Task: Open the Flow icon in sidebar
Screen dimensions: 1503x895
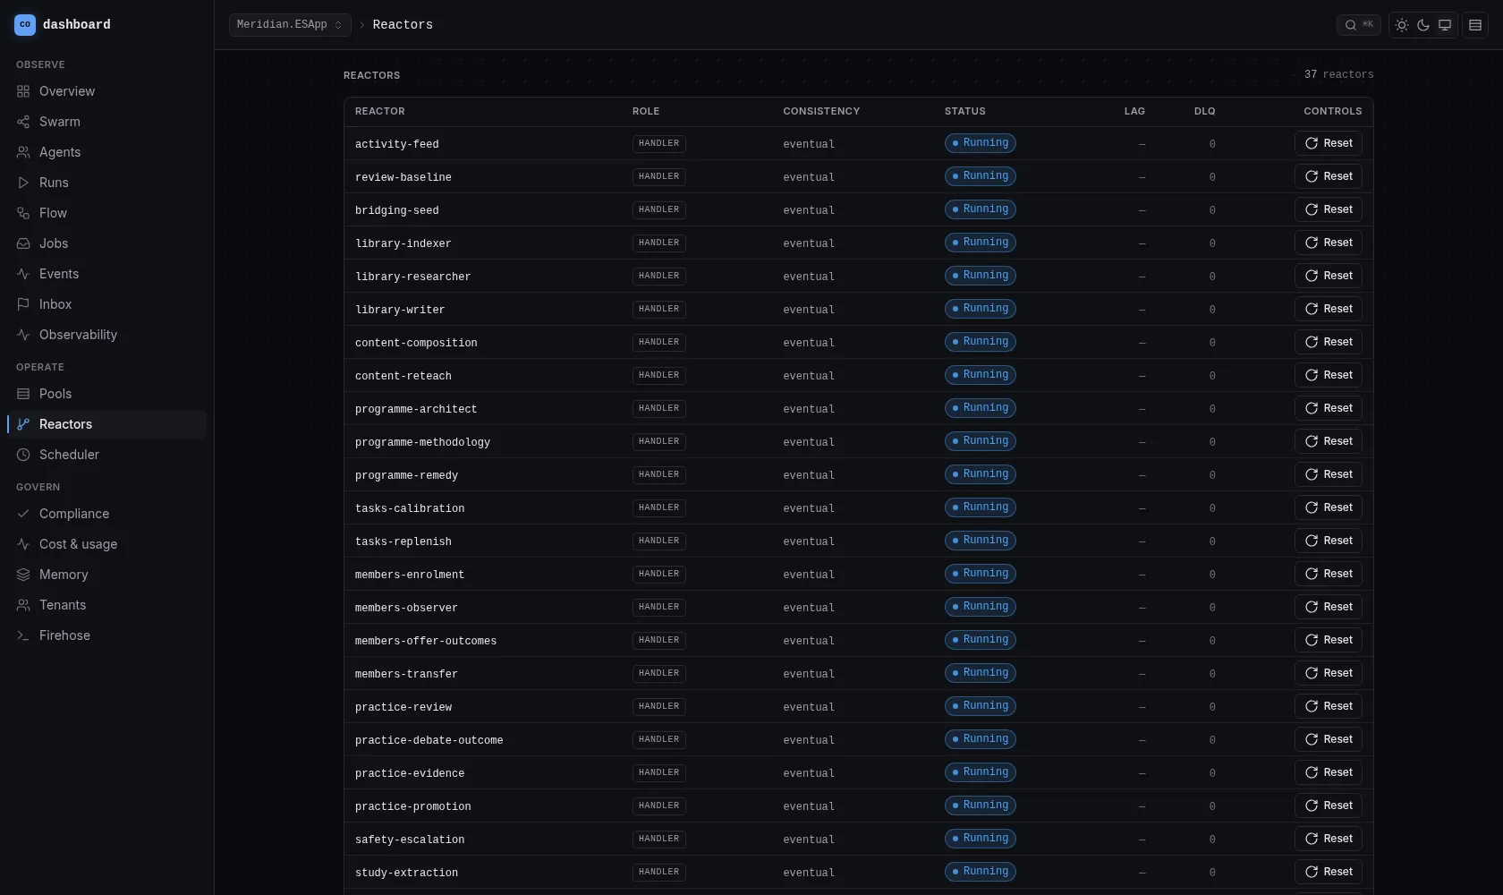Action: pyautogui.click(x=23, y=213)
